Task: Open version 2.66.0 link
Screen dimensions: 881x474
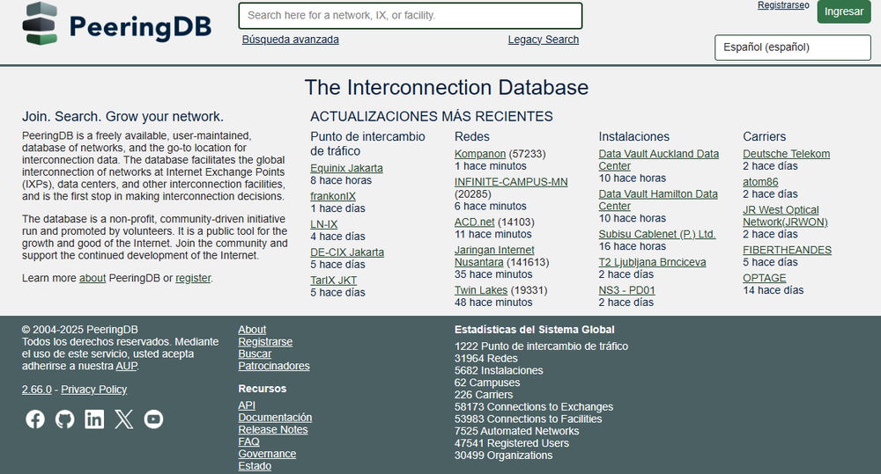Action: pos(36,390)
